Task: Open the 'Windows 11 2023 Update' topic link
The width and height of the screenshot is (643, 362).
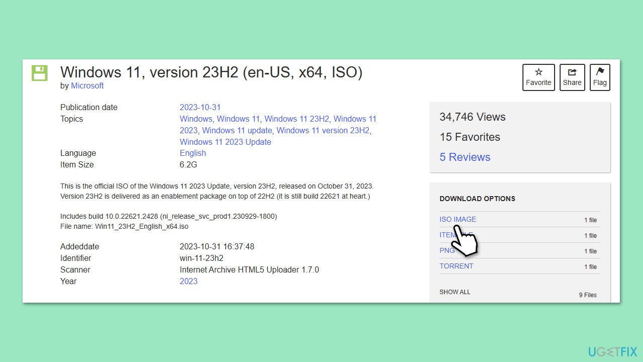Action: tap(226, 142)
